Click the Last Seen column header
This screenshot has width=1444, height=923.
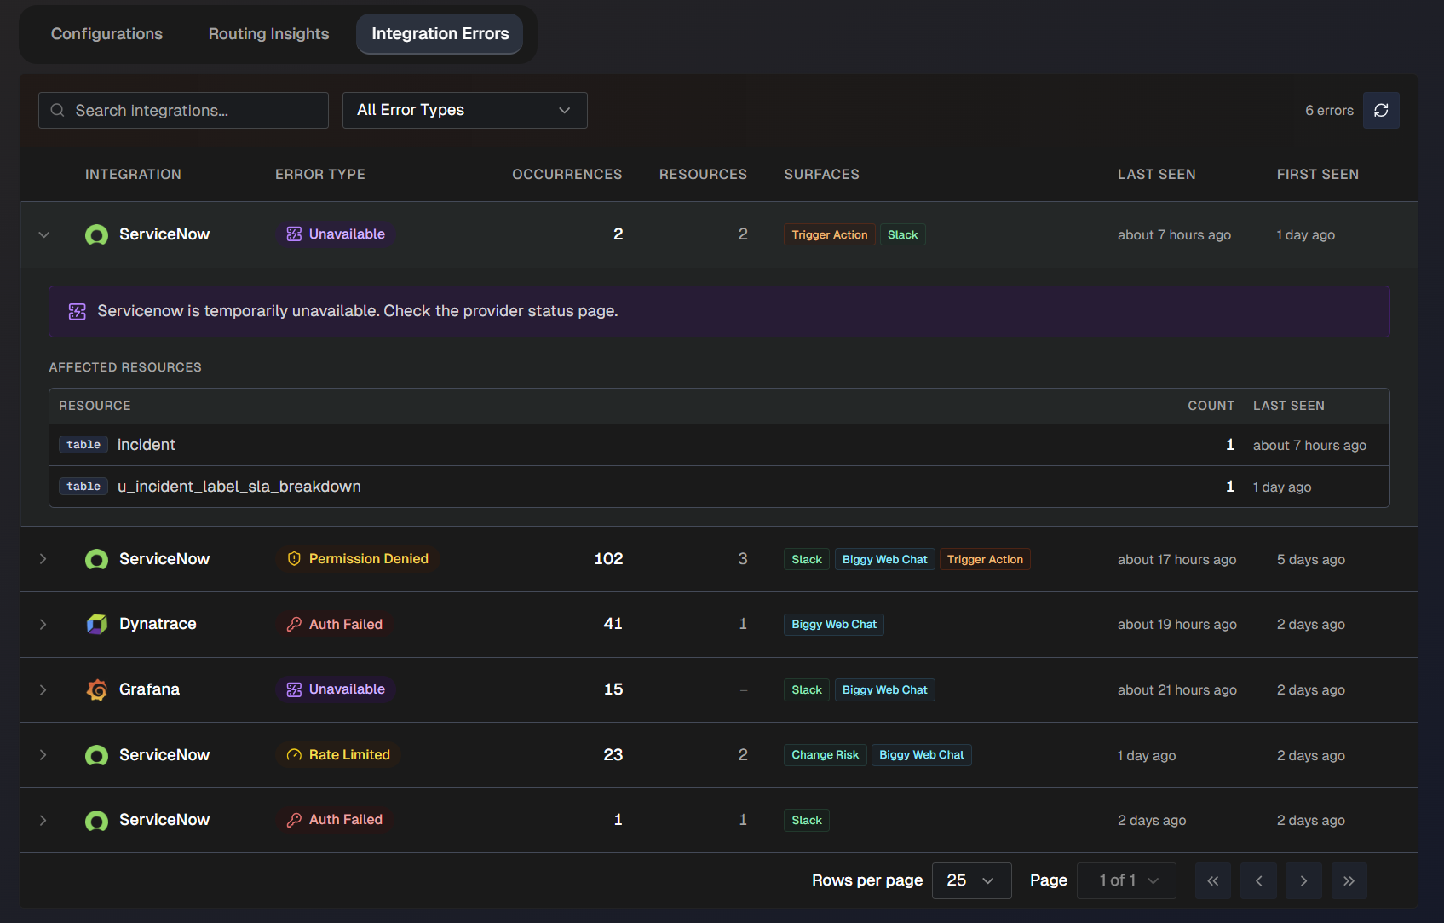point(1156,175)
